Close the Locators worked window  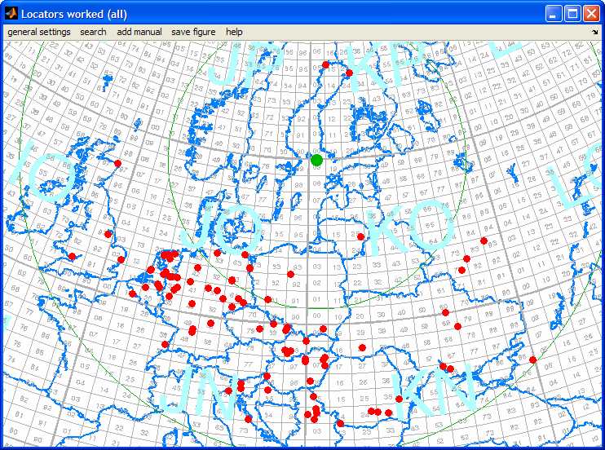click(x=591, y=14)
